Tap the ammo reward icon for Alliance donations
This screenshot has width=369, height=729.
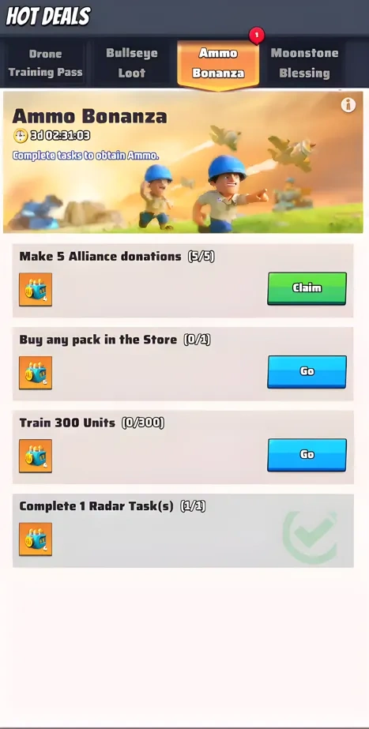pyautogui.click(x=36, y=289)
